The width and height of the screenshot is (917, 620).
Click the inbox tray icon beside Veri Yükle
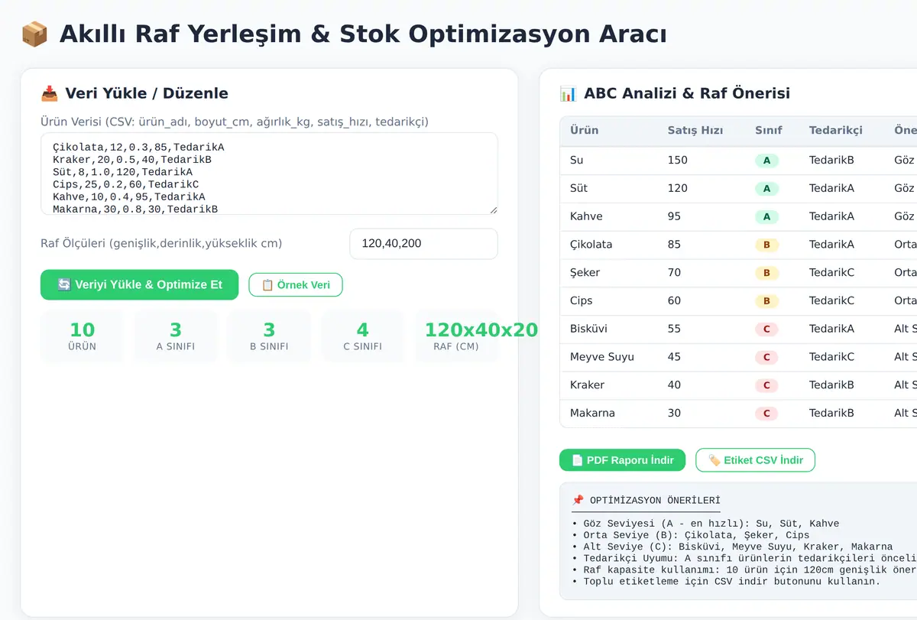pos(49,93)
